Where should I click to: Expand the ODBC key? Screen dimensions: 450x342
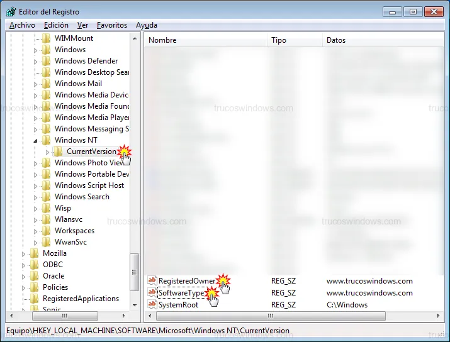tap(24, 265)
